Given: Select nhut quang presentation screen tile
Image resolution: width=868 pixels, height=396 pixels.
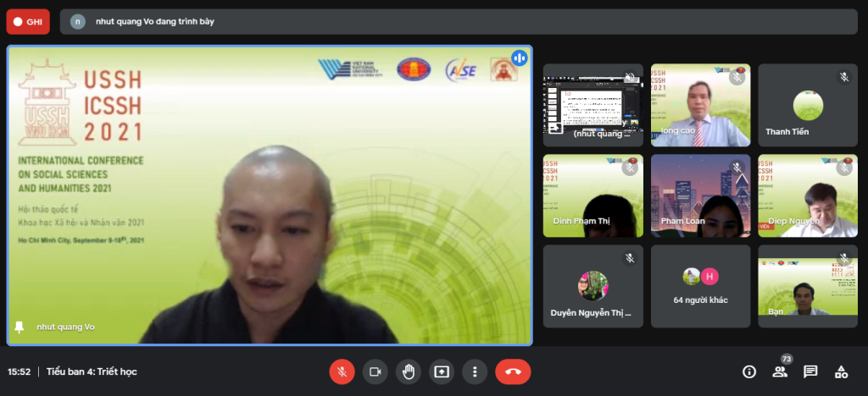Looking at the screenshot, I should click(x=593, y=105).
